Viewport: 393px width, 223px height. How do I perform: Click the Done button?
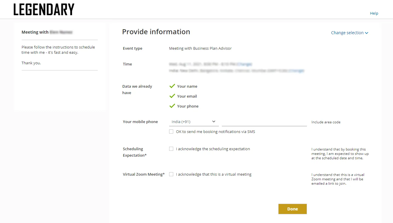click(x=293, y=209)
